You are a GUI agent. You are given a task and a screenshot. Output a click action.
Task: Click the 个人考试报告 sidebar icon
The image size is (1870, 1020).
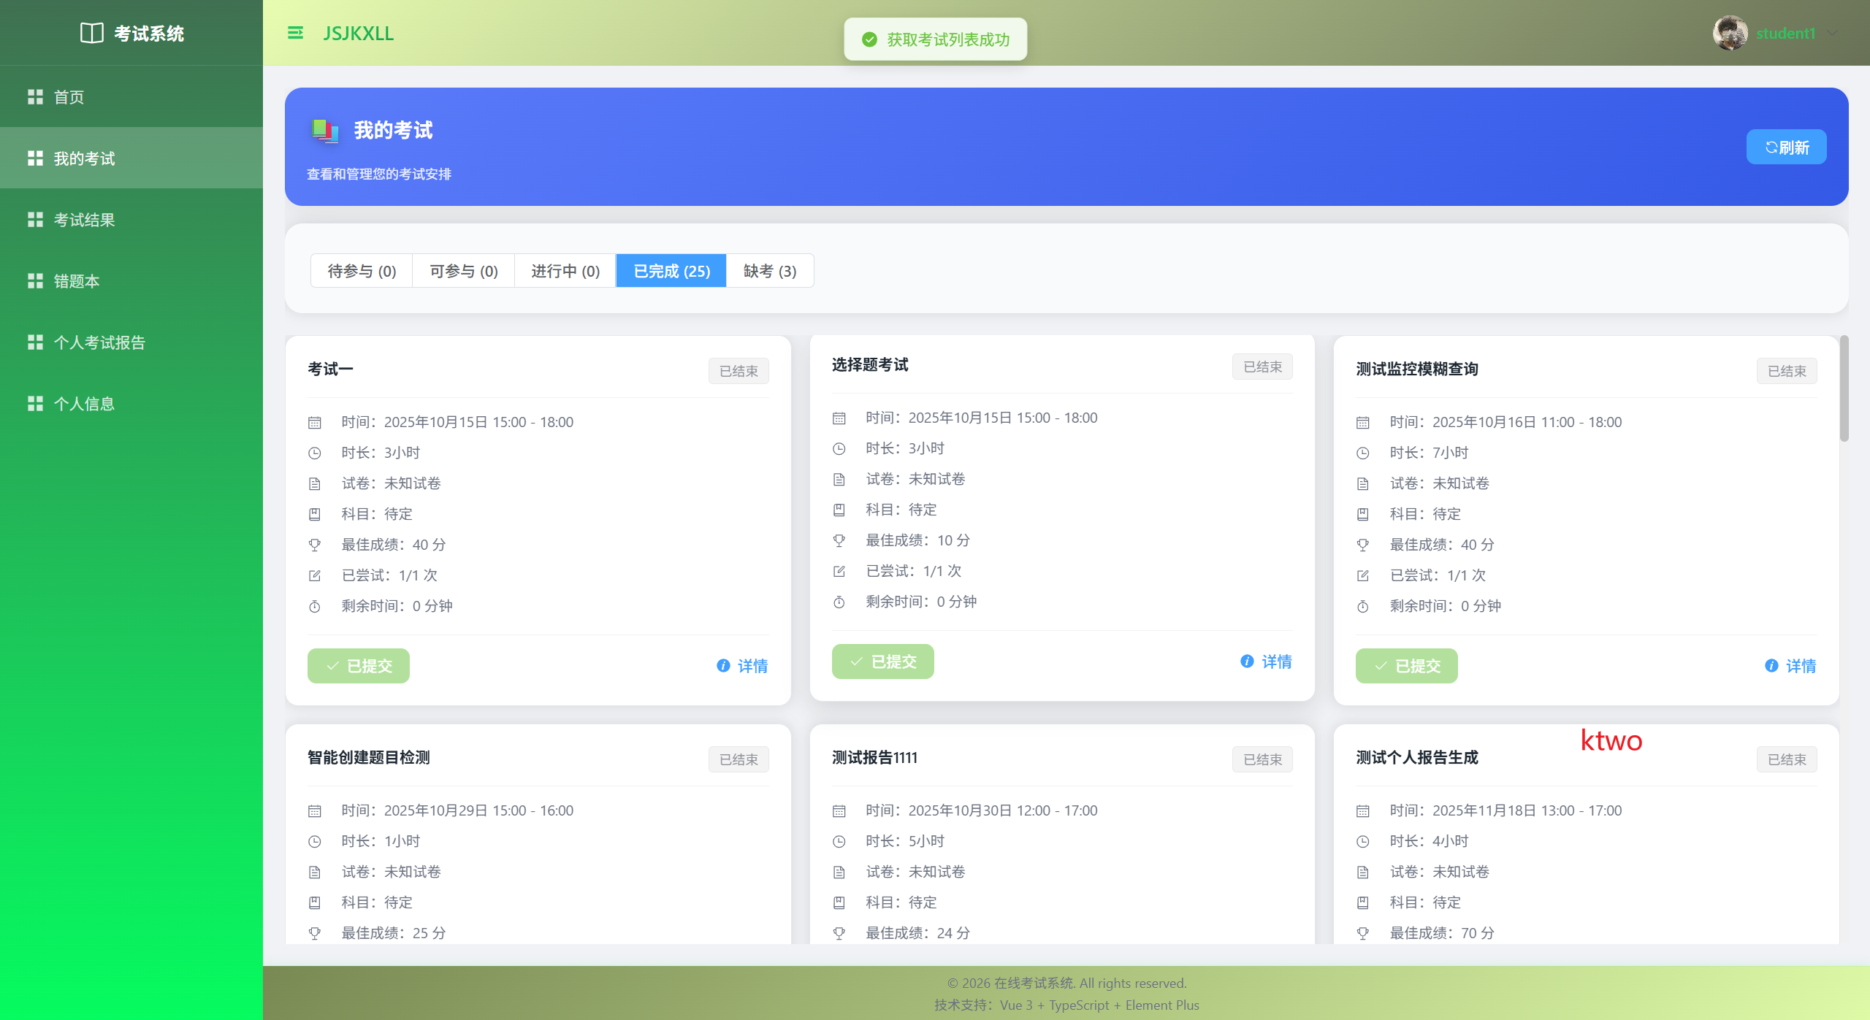(35, 342)
